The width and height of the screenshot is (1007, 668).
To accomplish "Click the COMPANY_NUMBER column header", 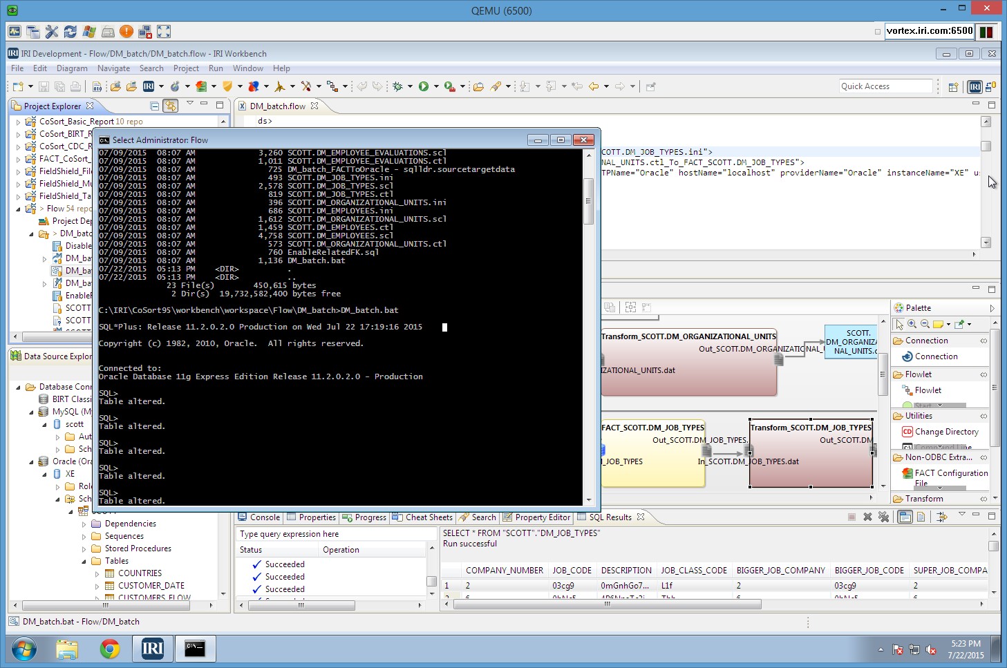I will tap(505, 571).
